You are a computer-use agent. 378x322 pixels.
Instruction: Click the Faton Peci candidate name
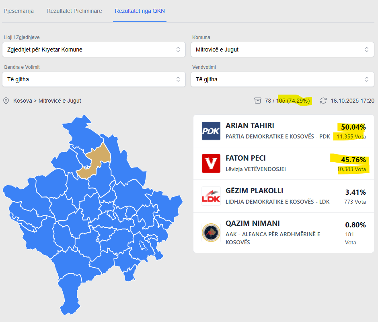pos(245,158)
